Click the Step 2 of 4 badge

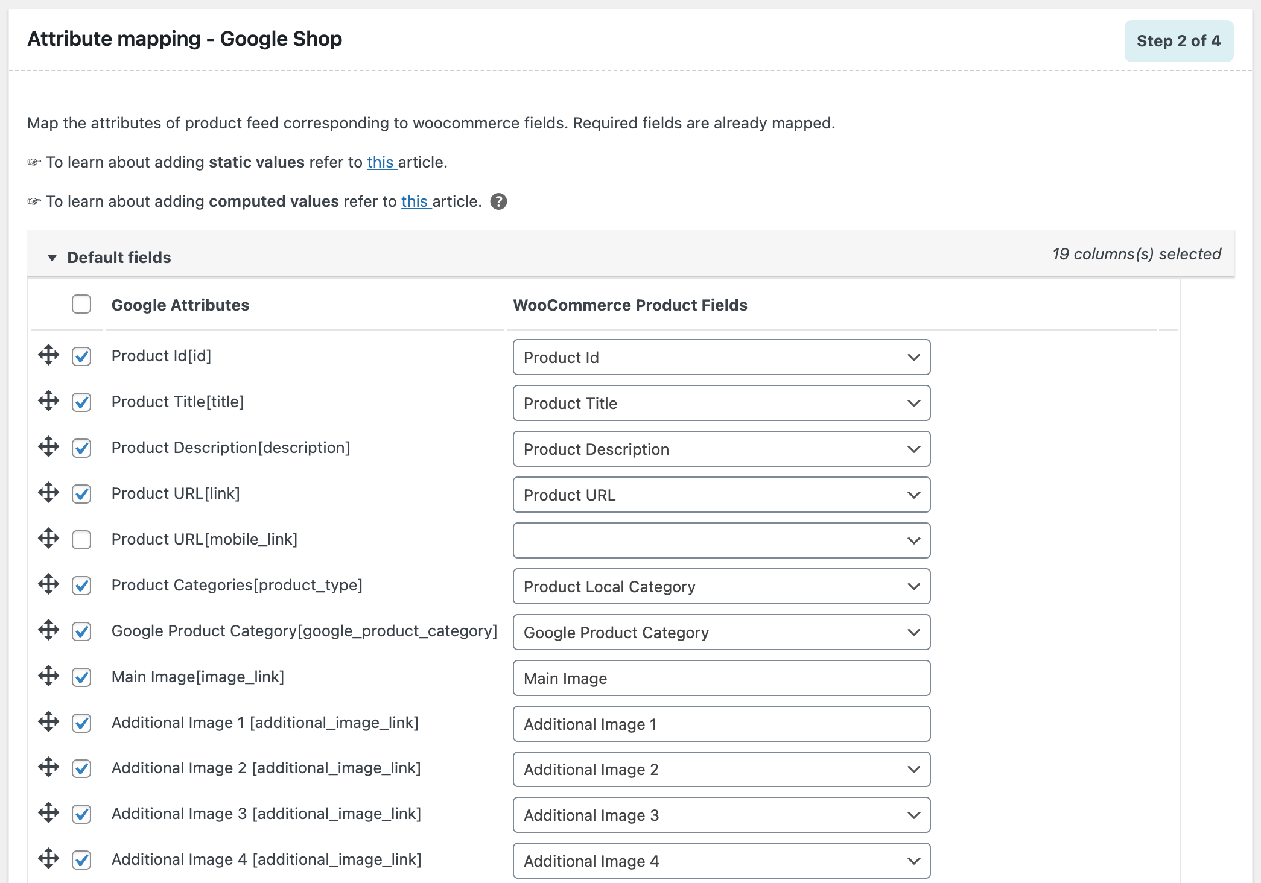point(1178,40)
